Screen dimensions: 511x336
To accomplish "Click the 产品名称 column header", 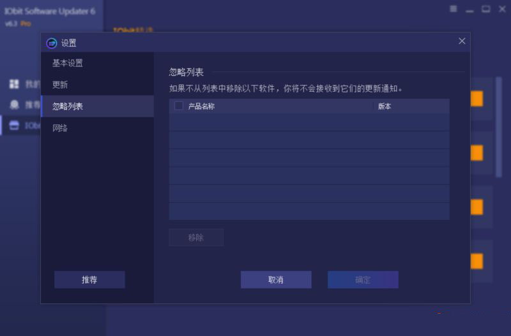I will click(x=201, y=106).
